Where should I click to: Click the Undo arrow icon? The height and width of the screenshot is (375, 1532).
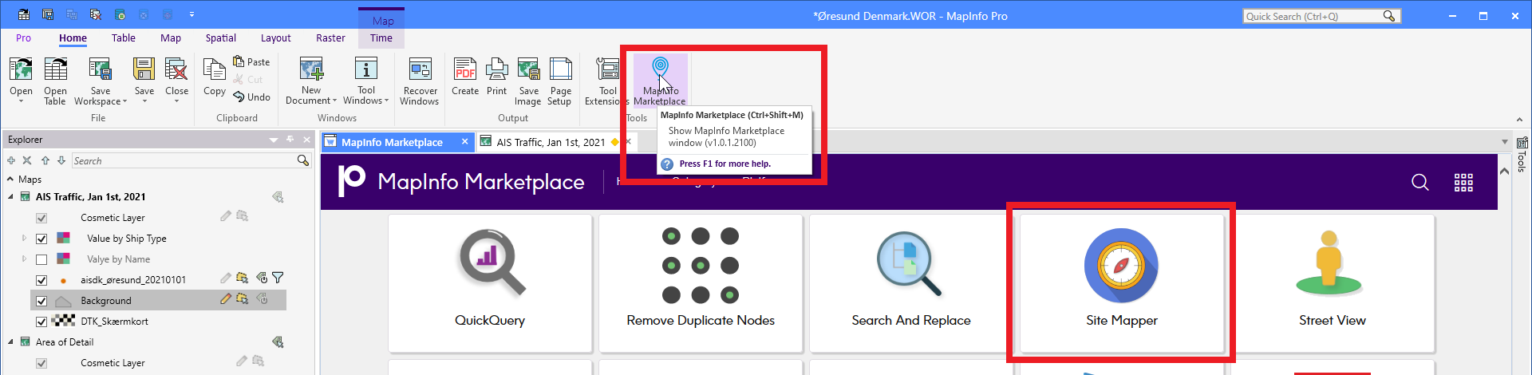pos(239,97)
